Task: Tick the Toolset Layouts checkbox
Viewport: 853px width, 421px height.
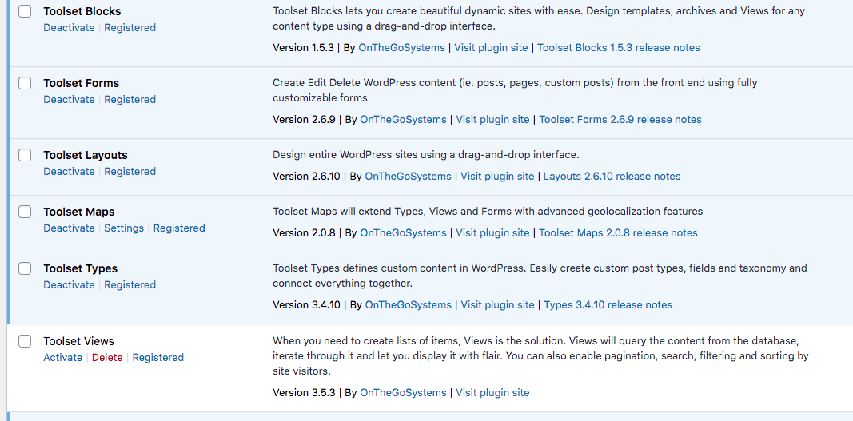Action: (x=25, y=155)
